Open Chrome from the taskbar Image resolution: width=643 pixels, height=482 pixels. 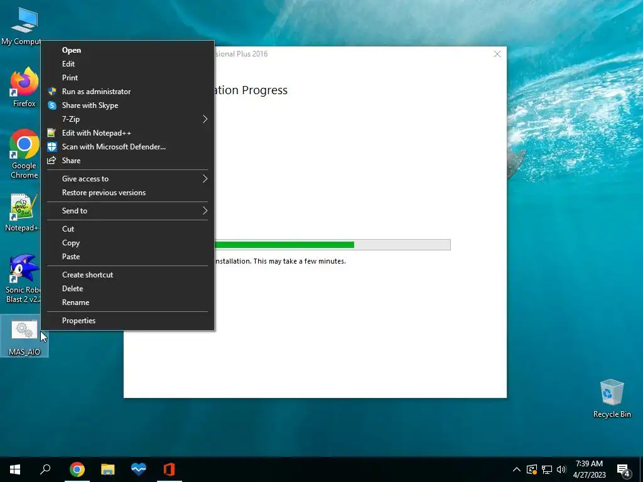[x=77, y=469]
